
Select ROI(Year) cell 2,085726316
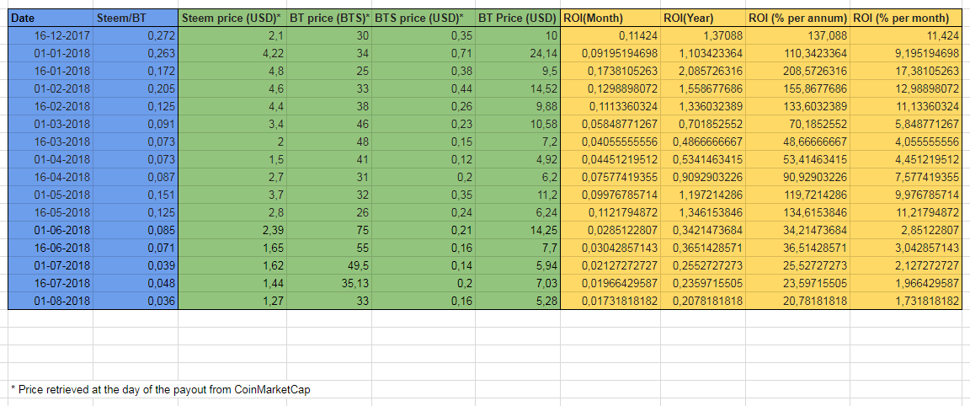(703, 71)
